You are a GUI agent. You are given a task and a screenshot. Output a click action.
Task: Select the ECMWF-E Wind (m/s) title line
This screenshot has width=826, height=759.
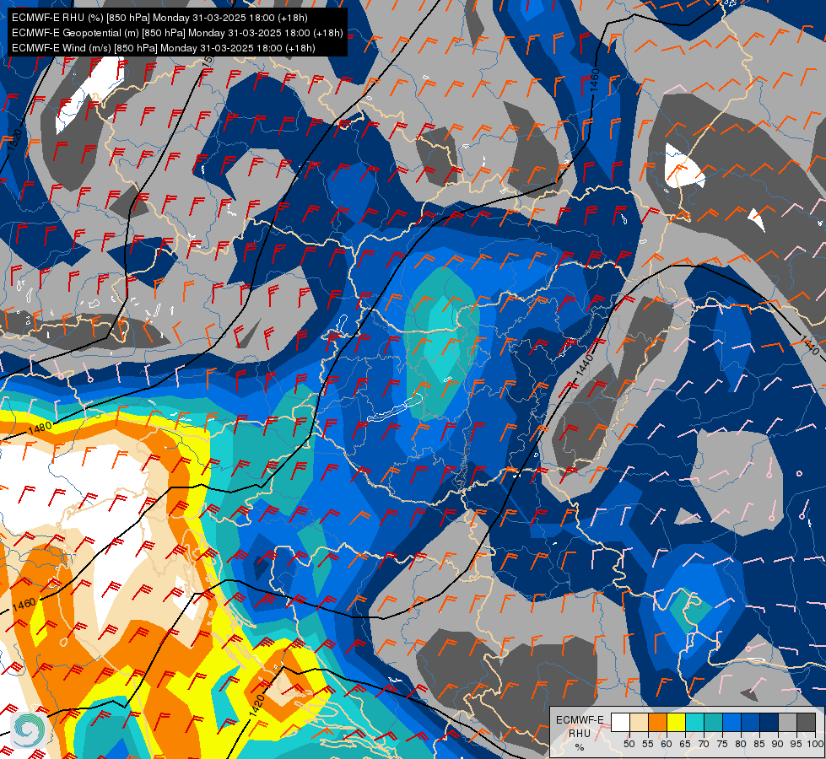[164, 48]
